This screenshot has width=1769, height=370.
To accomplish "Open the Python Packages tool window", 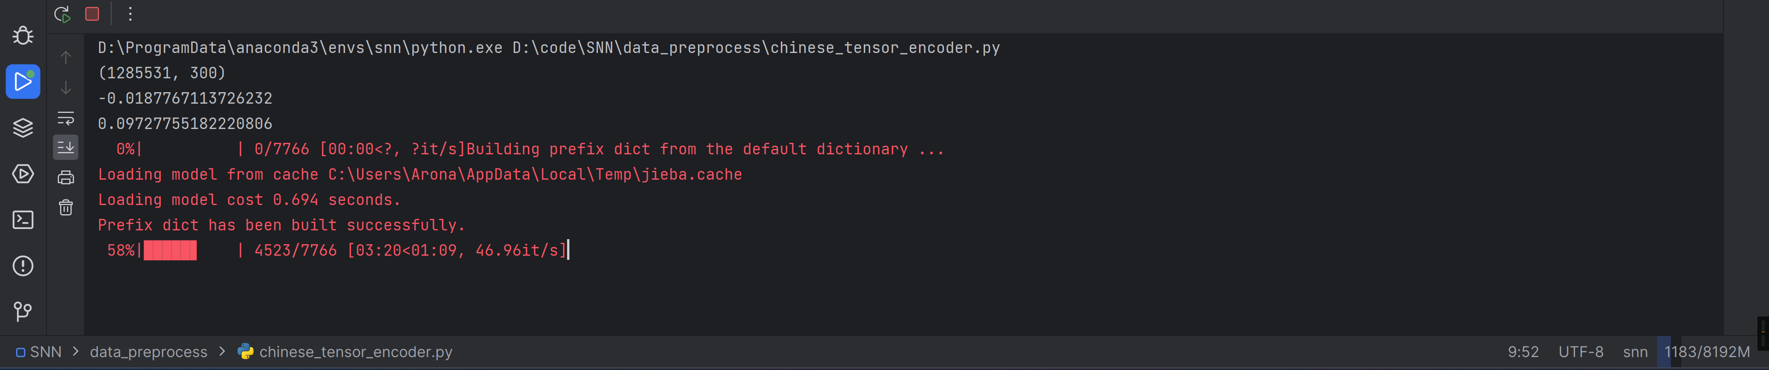I will pos(23,128).
